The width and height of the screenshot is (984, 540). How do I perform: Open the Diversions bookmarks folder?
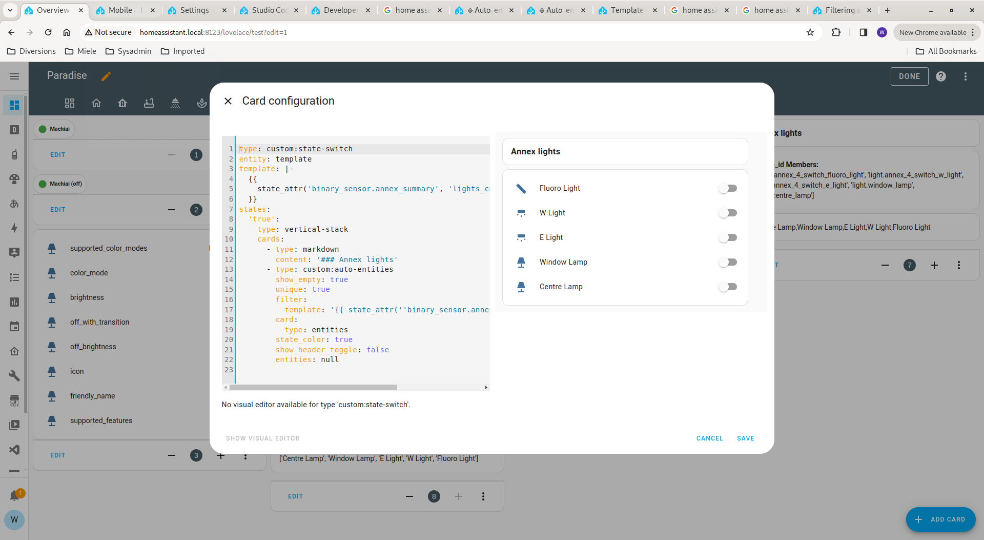(32, 51)
